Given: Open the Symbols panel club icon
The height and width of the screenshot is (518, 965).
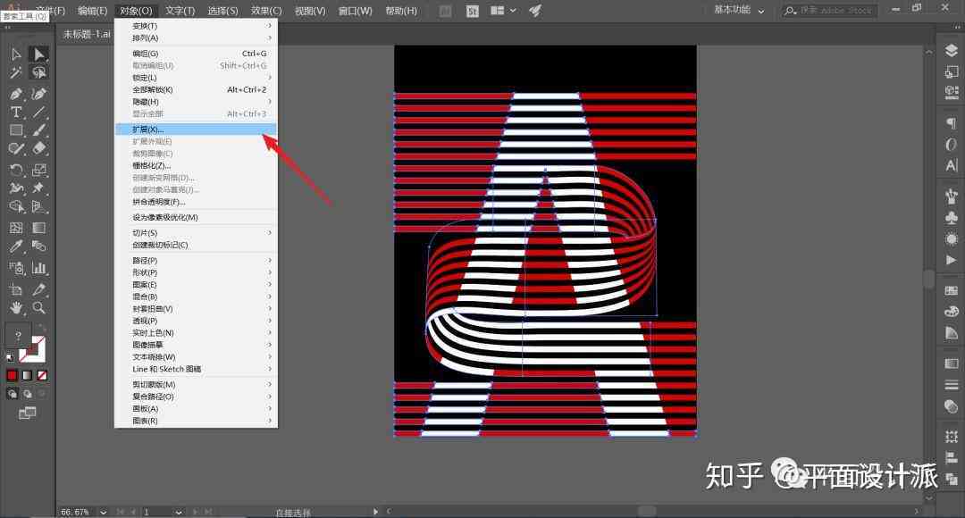Looking at the screenshot, I should pyautogui.click(x=951, y=218).
